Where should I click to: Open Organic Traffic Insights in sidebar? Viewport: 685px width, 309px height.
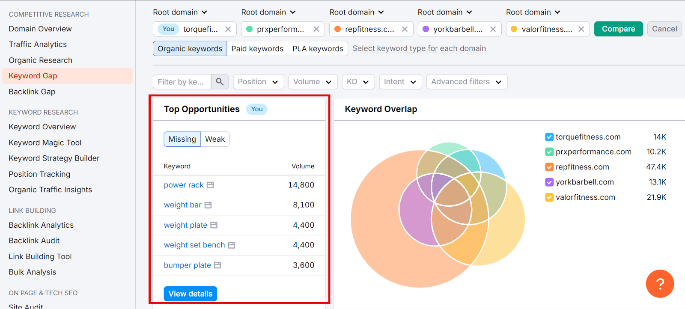pyautogui.click(x=51, y=190)
